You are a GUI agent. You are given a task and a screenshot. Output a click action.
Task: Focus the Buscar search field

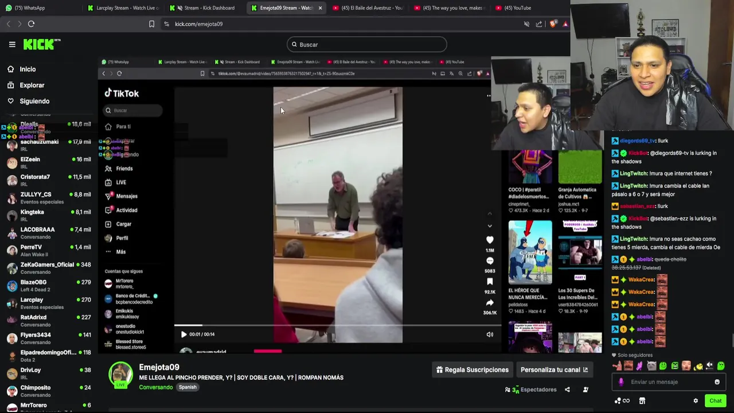(x=367, y=44)
